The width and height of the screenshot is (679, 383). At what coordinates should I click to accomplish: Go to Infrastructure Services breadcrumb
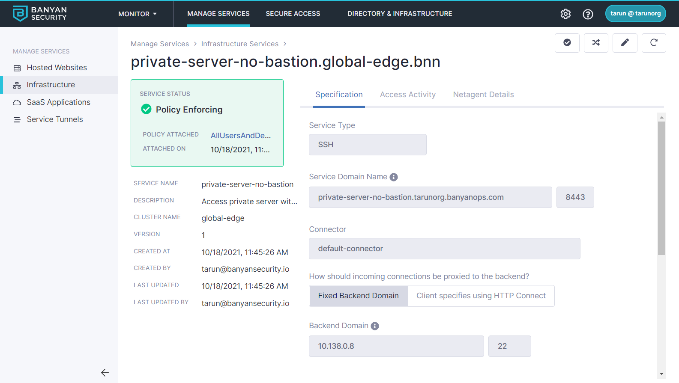point(239,44)
